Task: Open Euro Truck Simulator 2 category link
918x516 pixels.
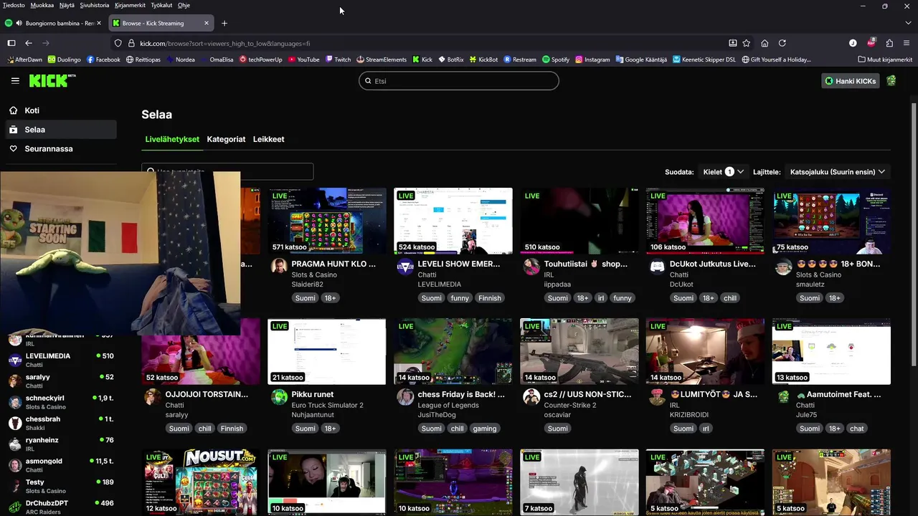Action: (327, 405)
